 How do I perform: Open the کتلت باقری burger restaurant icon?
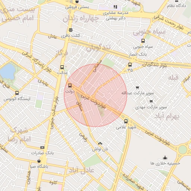pos(71,30)
